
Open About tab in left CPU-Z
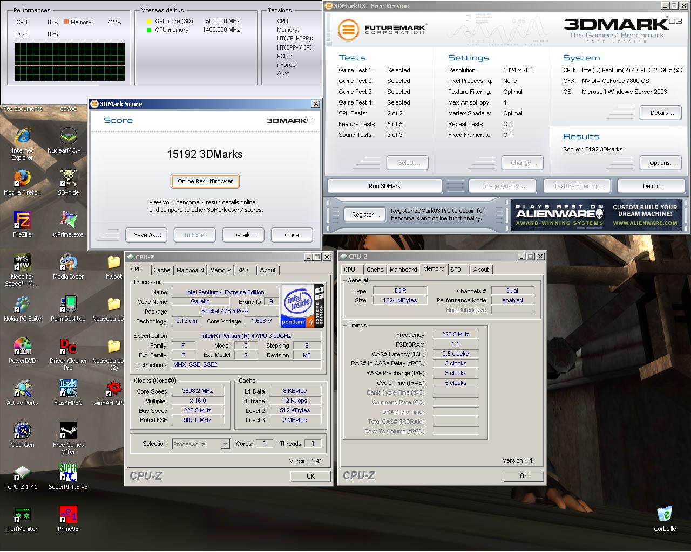(x=268, y=270)
